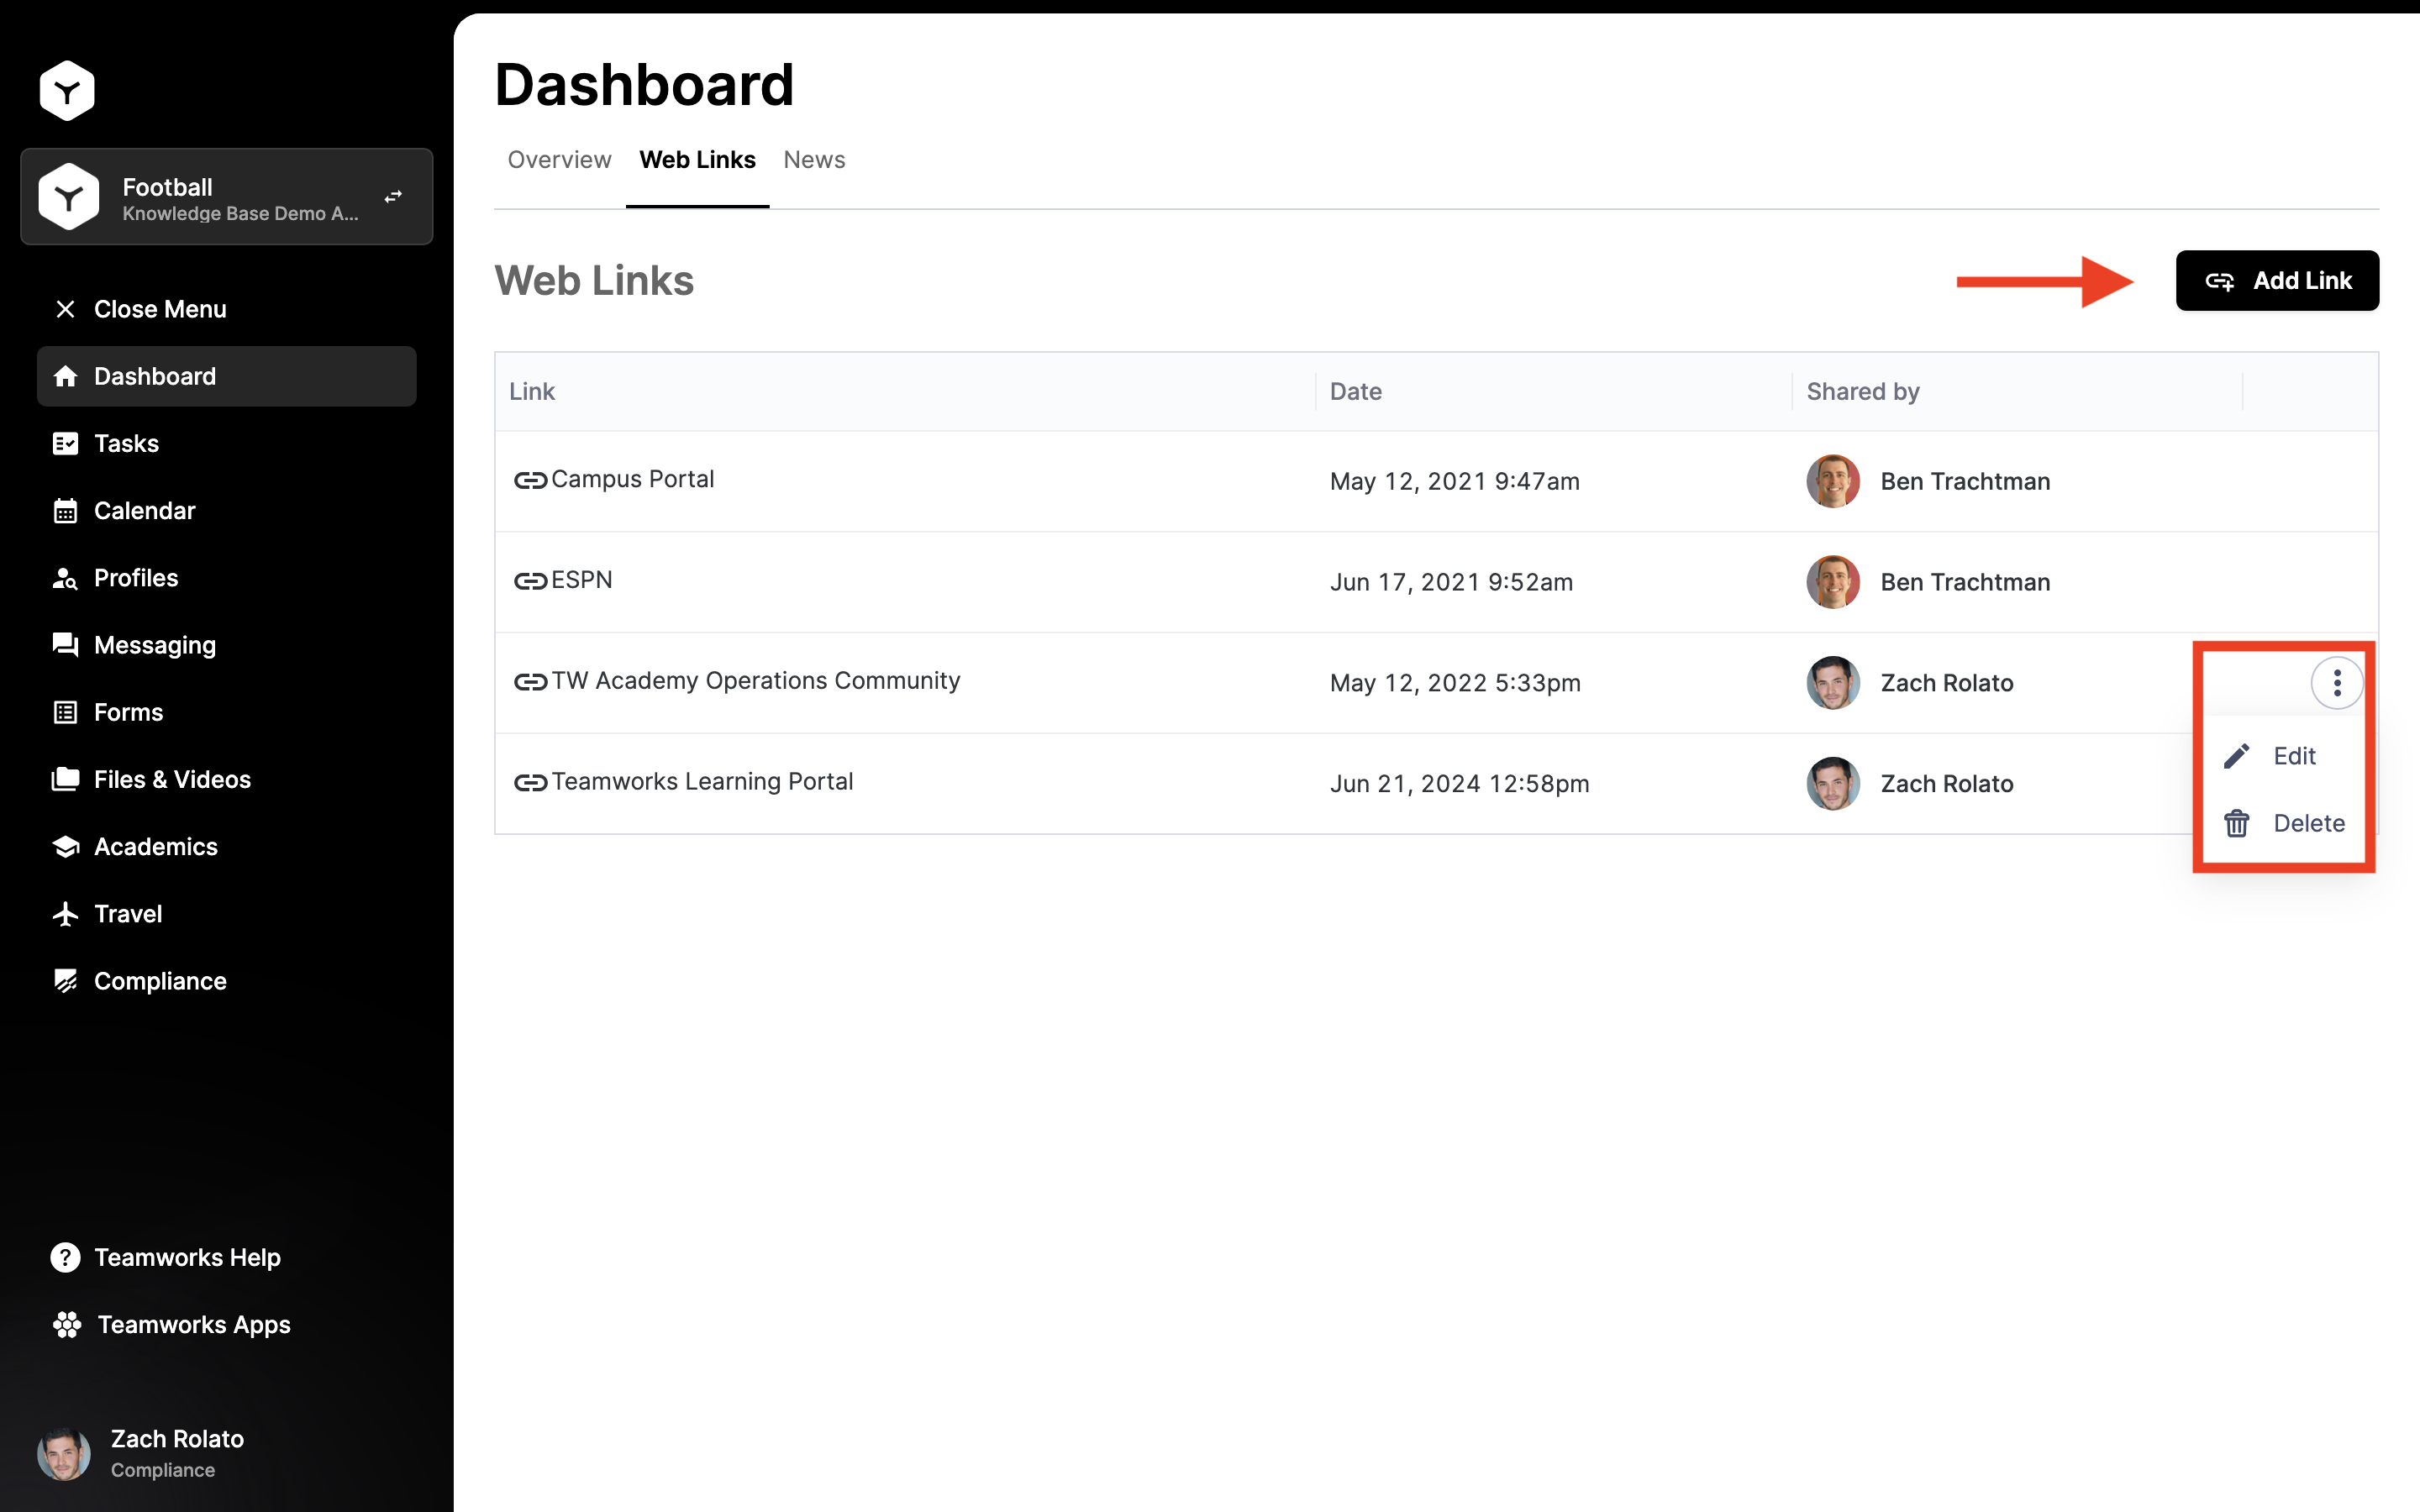Open the Teamworks Learning Portal link
This screenshot has height=1512, width=2420.
pos(701,782)
